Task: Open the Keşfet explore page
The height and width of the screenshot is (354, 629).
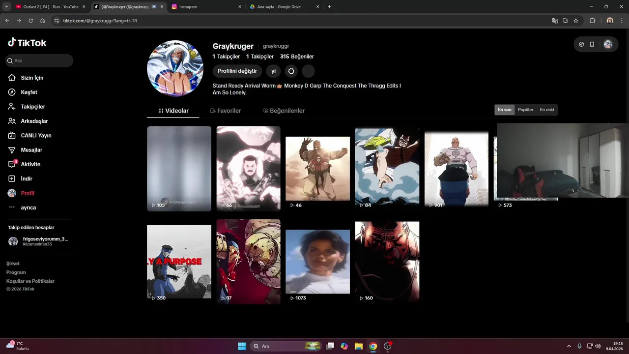Action: tap(29, 92)
